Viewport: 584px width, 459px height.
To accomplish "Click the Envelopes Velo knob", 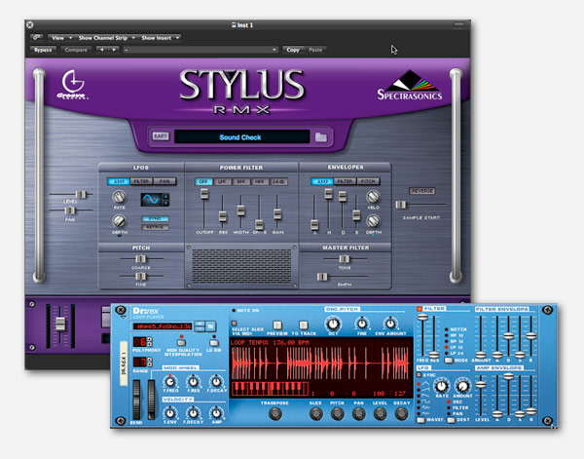I will 373,197.
